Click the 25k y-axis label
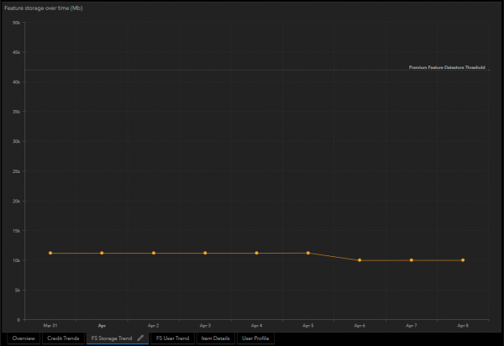504x346 pixels. [17, 171]
